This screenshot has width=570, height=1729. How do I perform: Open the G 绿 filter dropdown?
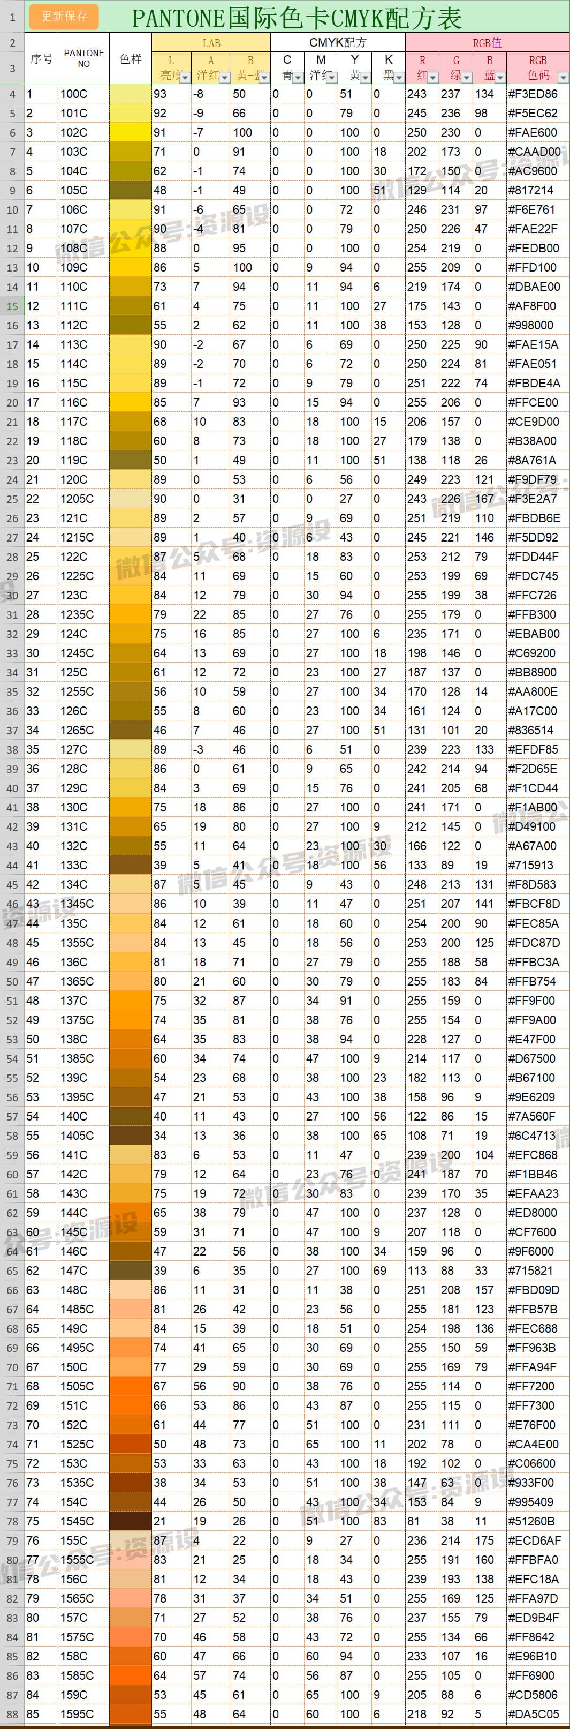pos(467,77)
